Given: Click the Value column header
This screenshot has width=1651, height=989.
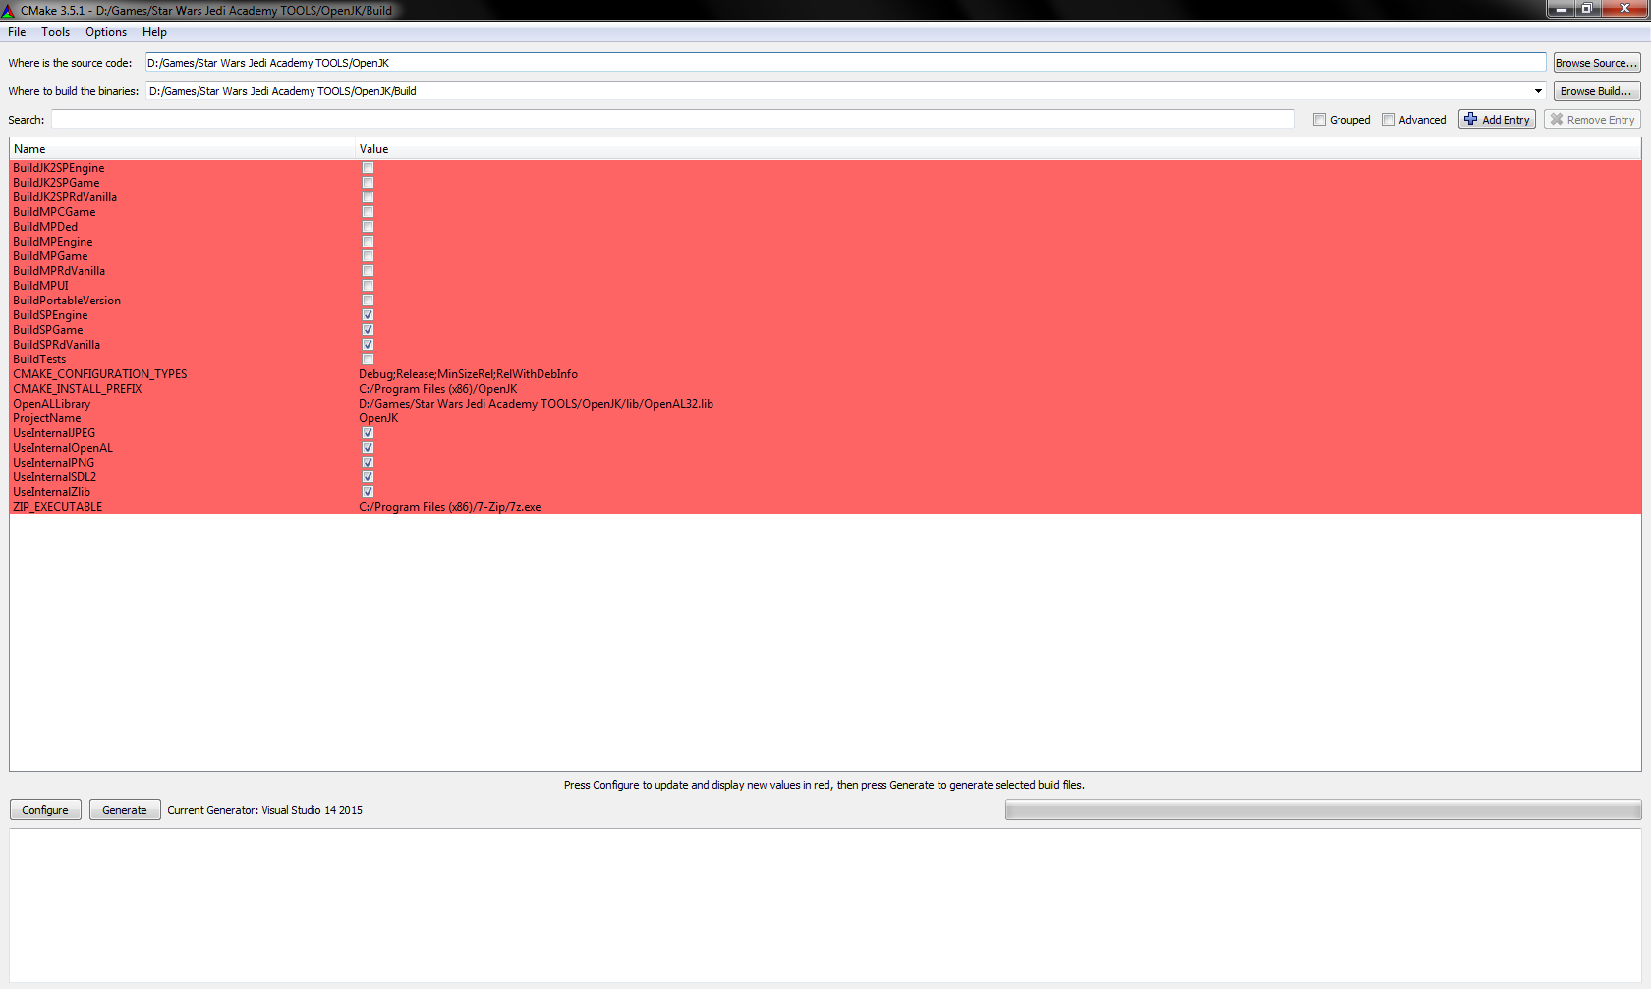Looking at the screenshot, I should click(x=997, y=149).
